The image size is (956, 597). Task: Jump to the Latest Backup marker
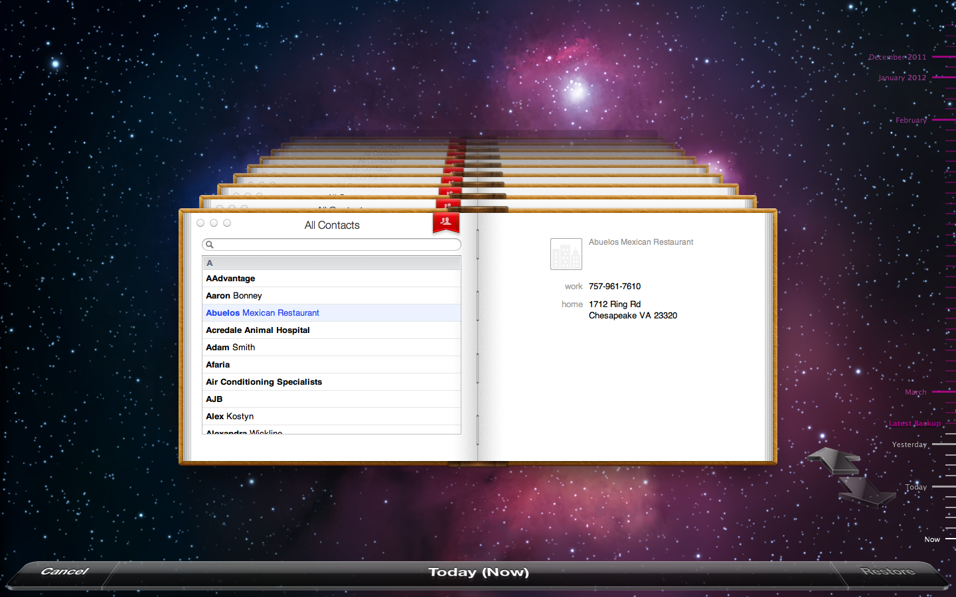point(915,423)
